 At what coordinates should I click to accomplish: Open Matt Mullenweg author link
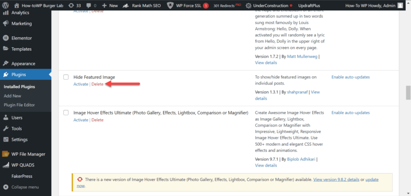(x=302, y=56)
